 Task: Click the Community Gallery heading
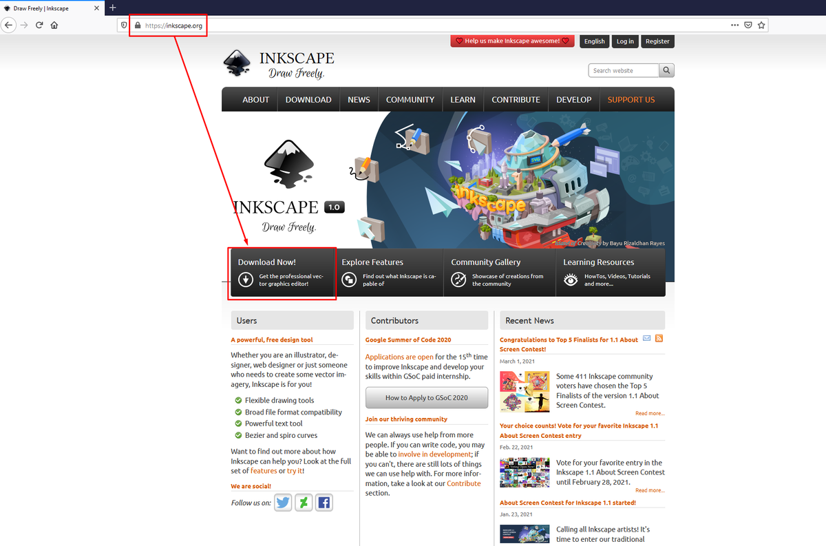tap(486, 262)
